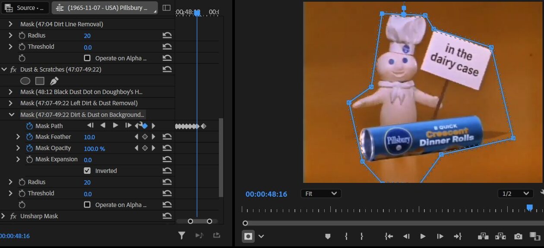
Task: Open the Effect Controls panel menu
Action: tap(166, 8)
